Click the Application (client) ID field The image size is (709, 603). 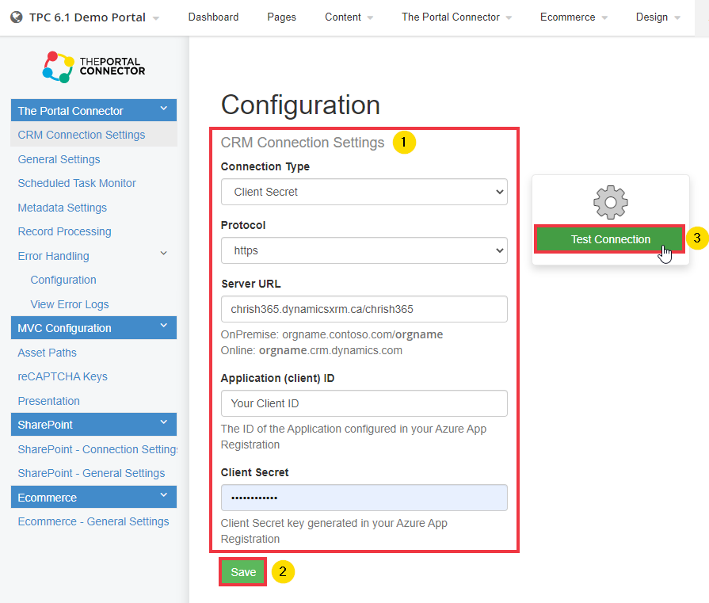click(364, 403)
